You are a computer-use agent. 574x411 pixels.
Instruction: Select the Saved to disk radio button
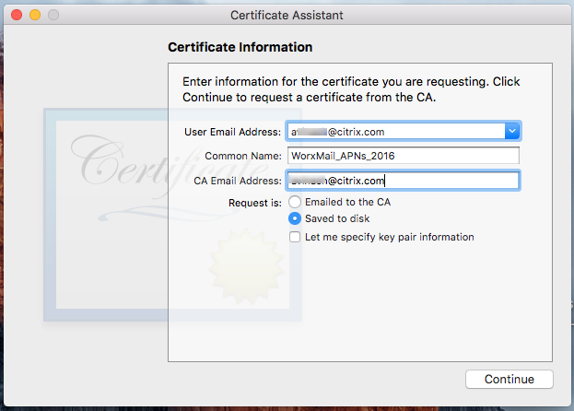tap(295, 218)
